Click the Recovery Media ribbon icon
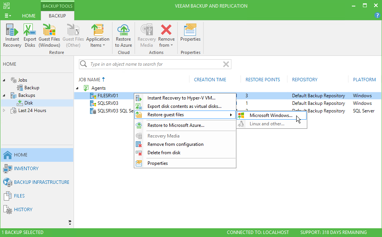The height and width of the screenshot is (237, 382). pyautogui.click(x=147, y=35)
